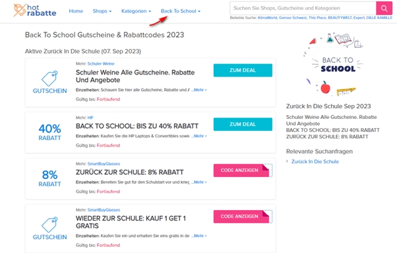The width and height of the screenshot is (397, 253).
Task: Open the Shops dropdown menu
Action: [x=102, y=11]
